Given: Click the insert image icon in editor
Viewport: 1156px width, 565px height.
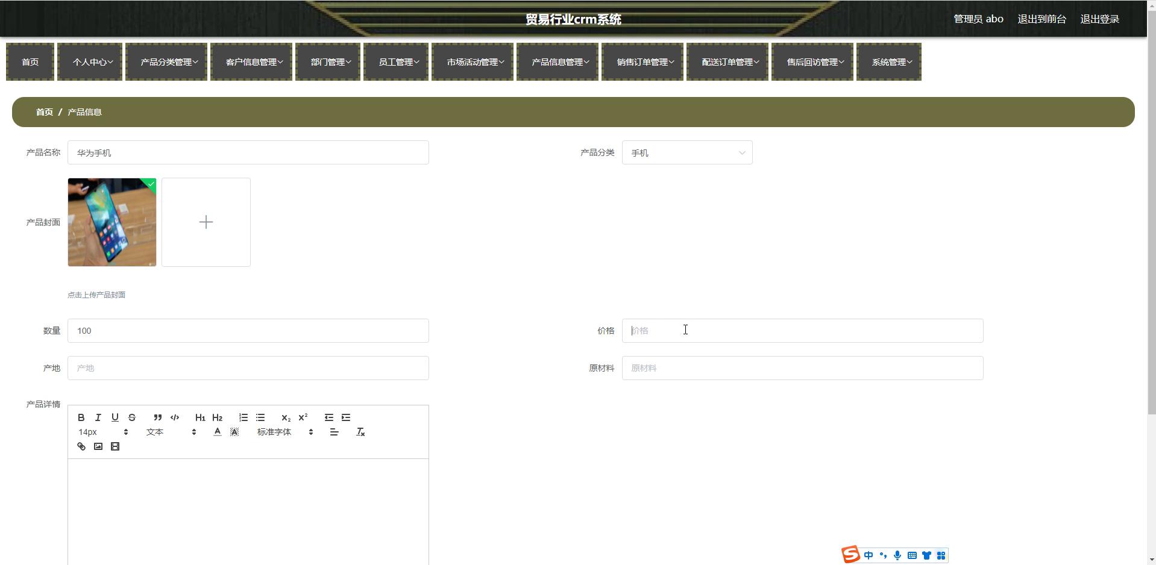Looking at the screenshot, I should click(98, 446).
